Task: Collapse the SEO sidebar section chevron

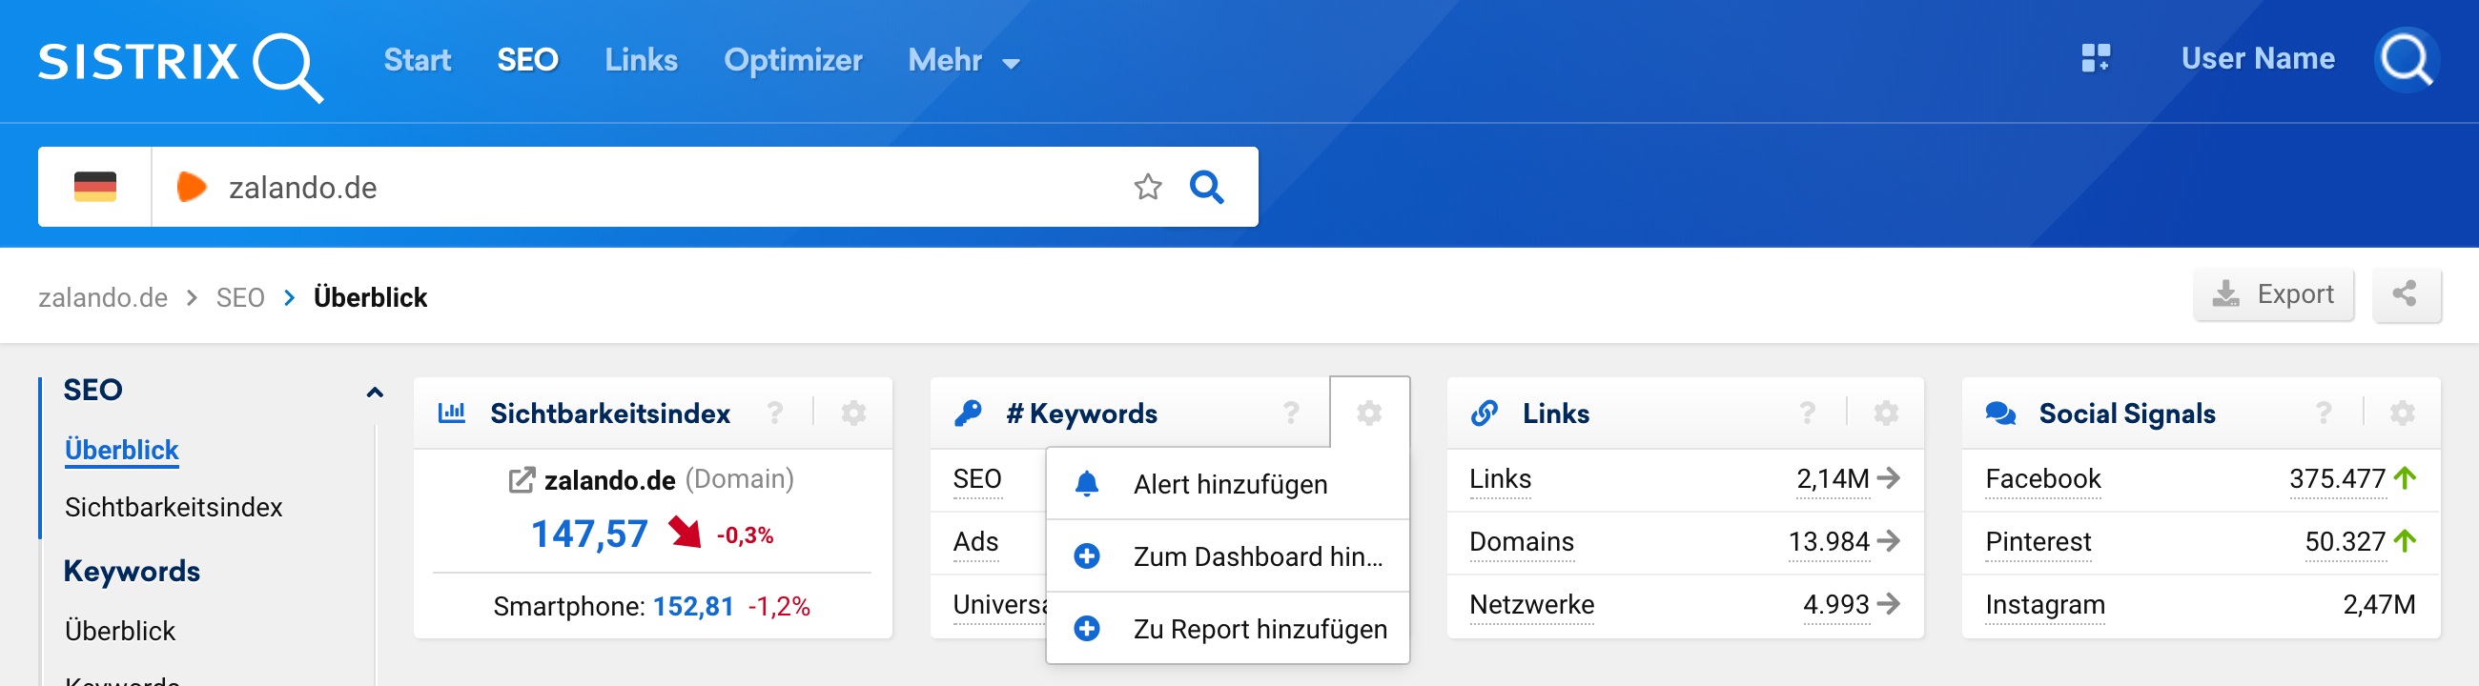Action: (375, 392)
